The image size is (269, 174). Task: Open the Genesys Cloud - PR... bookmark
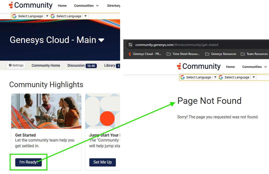[x=145, y=54]
